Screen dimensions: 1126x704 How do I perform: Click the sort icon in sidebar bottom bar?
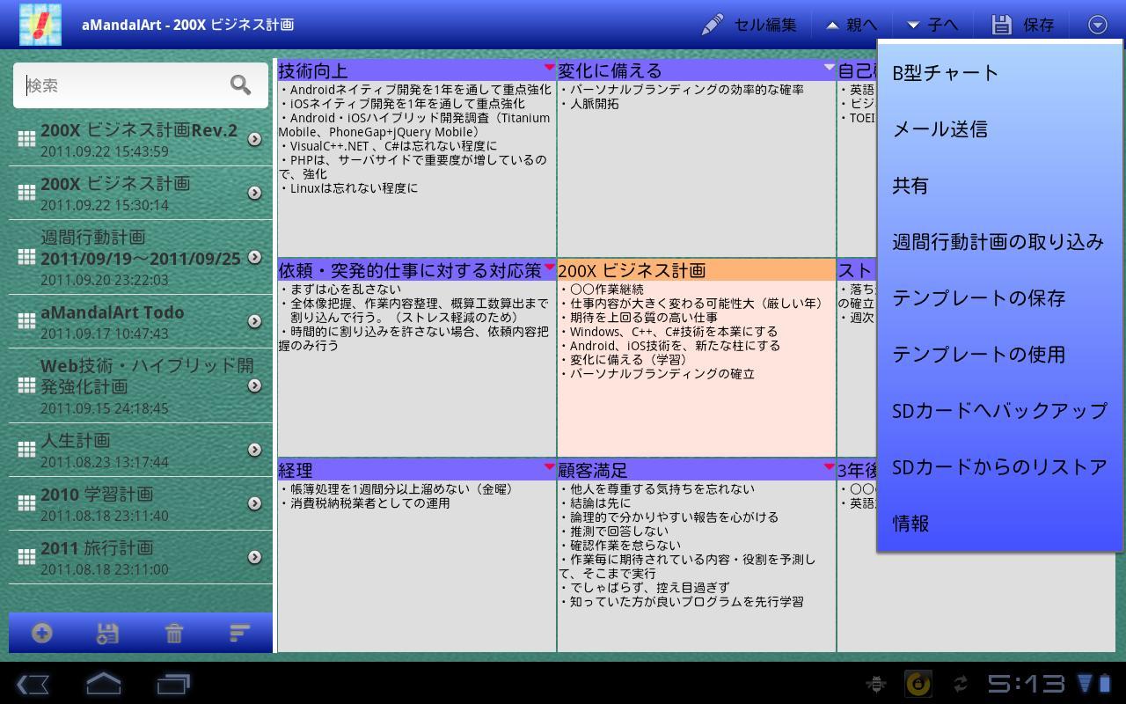(239, 633)
